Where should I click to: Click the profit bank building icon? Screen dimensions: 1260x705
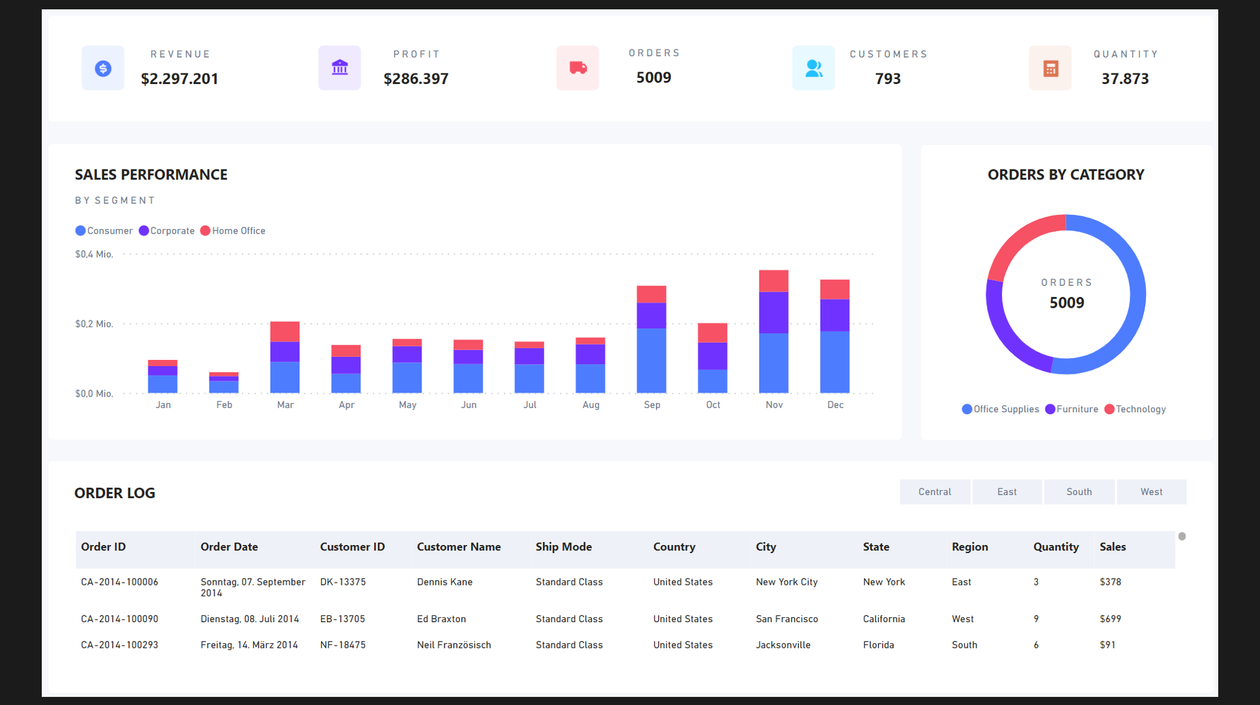339,68
